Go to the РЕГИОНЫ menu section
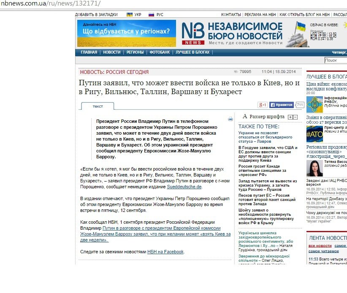The image size is (347, 293). click(x=135, y=52)
